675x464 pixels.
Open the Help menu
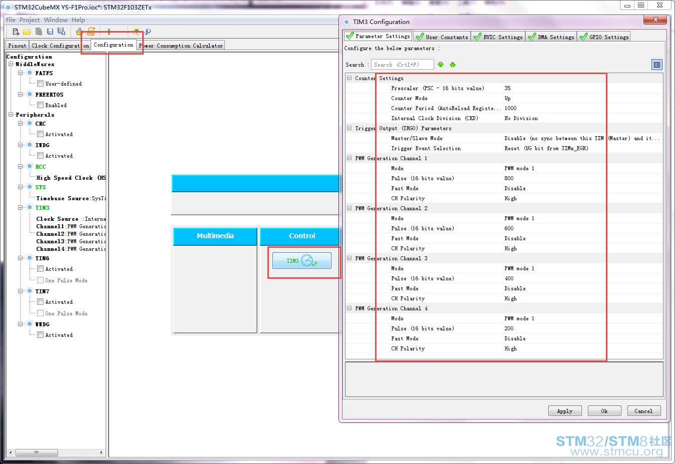click(x=78, y=20)
